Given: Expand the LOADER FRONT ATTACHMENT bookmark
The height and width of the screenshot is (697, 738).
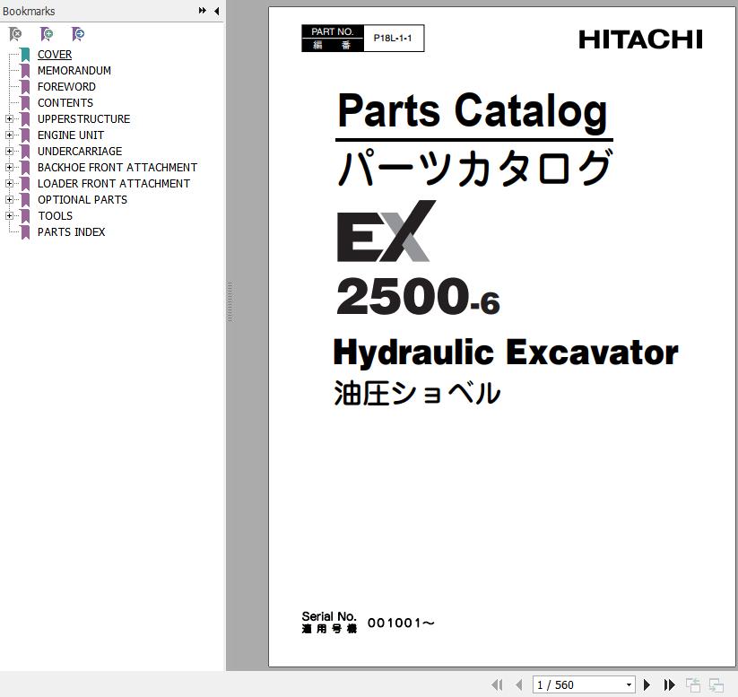Looking at the screenshot, I should [9, 184].
